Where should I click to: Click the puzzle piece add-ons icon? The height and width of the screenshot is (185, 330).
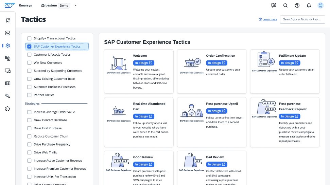pyautogui.click(x=7, y=109)
